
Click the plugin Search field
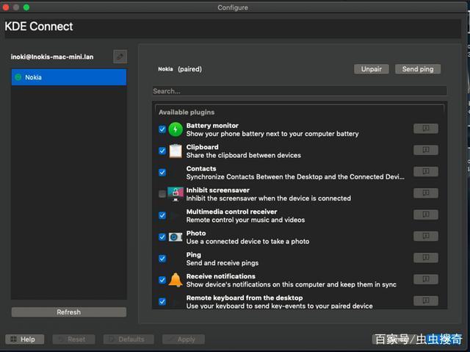(299, 91)
